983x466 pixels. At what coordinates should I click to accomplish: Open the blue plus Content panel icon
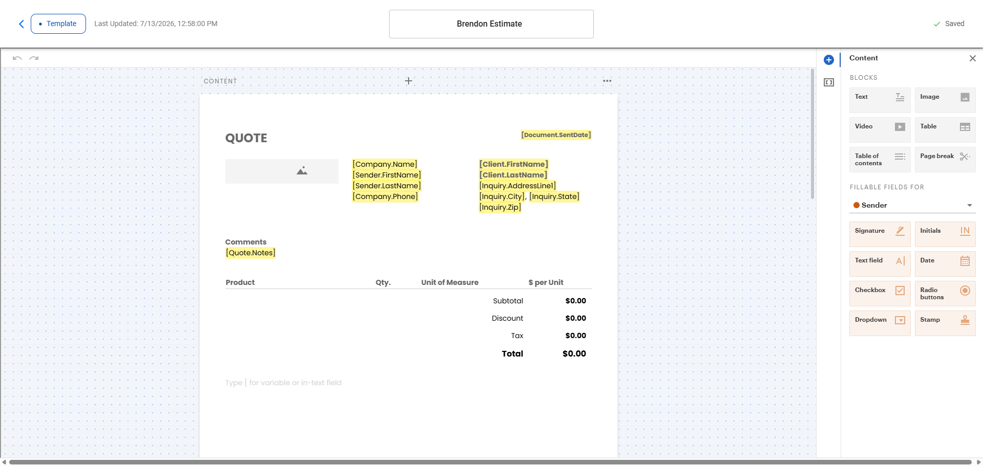coord(829,60)
